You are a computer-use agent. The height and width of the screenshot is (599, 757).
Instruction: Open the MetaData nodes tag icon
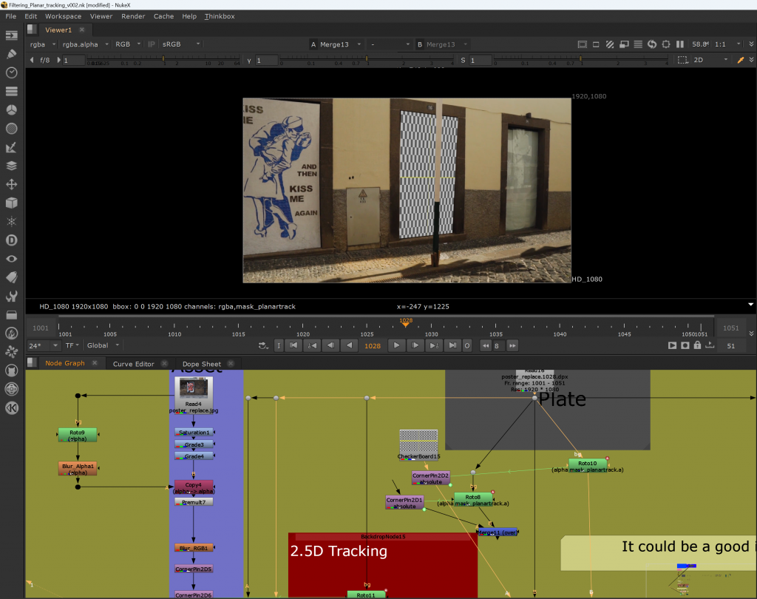tap(12, 277)
